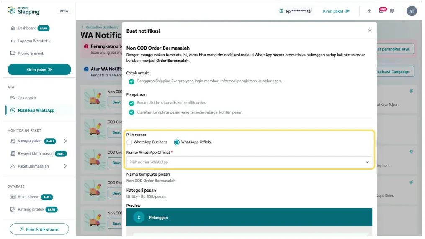
Task: Click the AT user avatar
Action: 412,11
